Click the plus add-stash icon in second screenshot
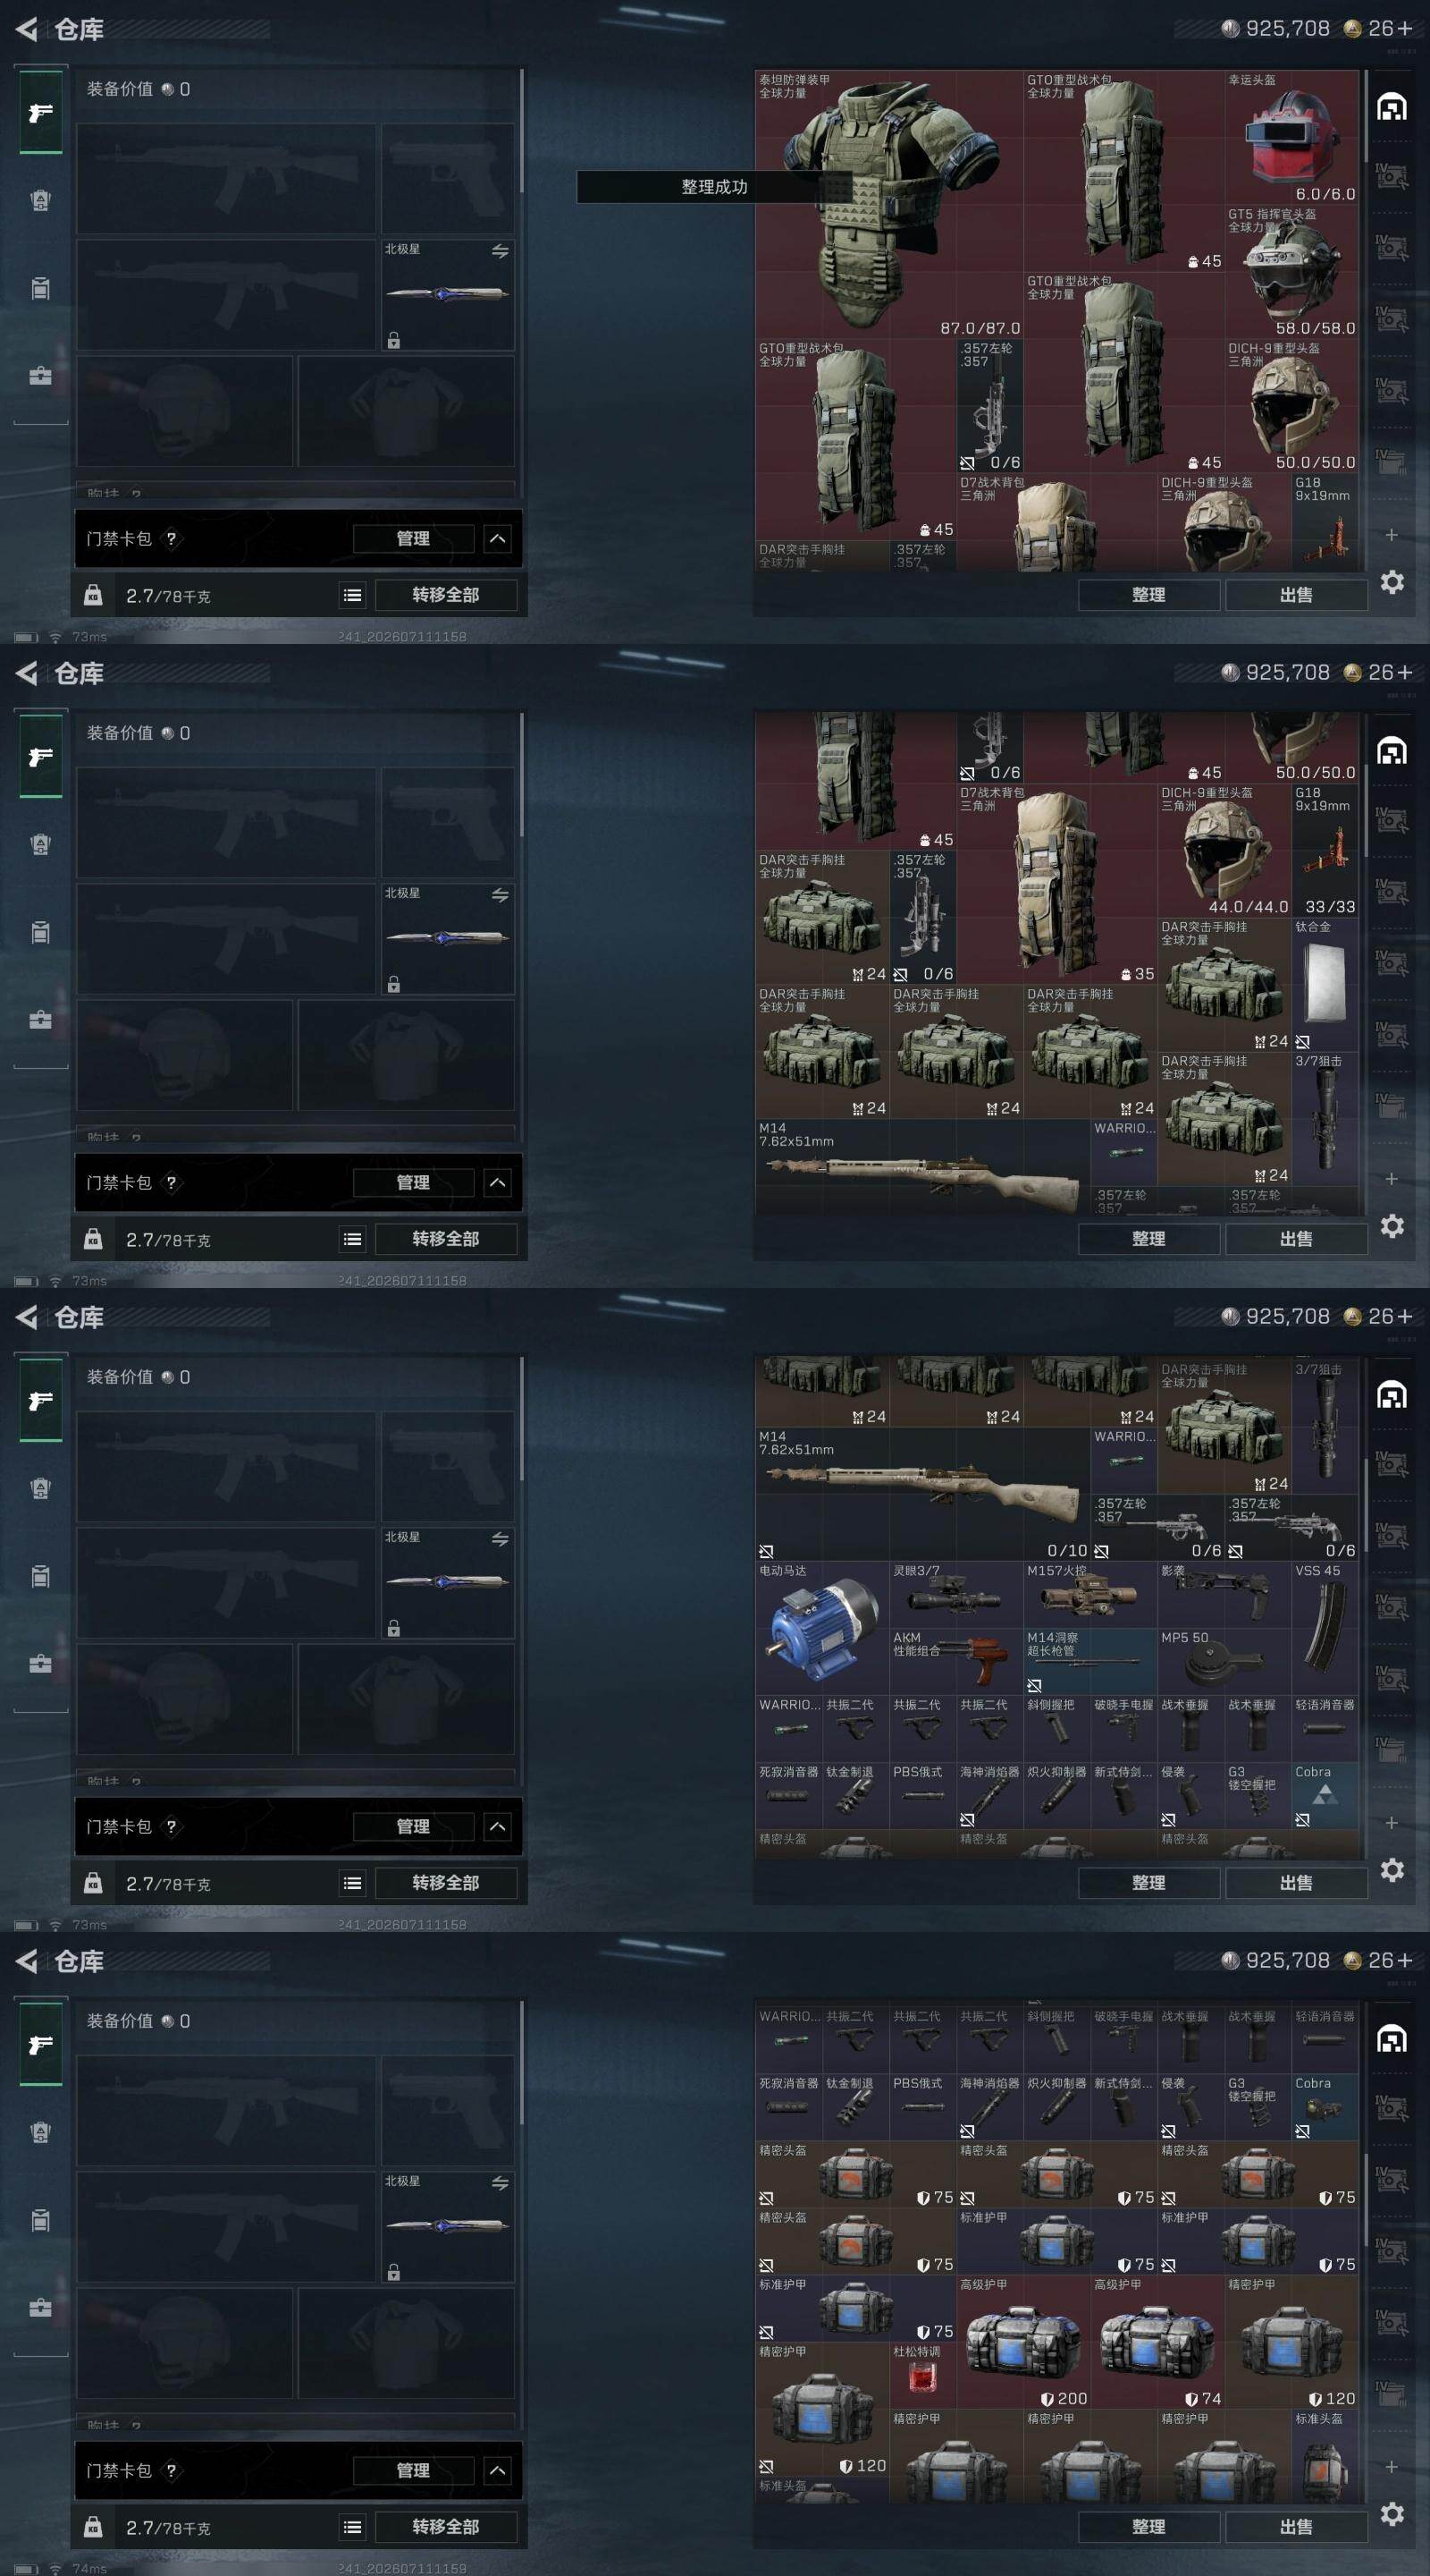This screenshot has width=1430, height=2576. point(1391,1179)
